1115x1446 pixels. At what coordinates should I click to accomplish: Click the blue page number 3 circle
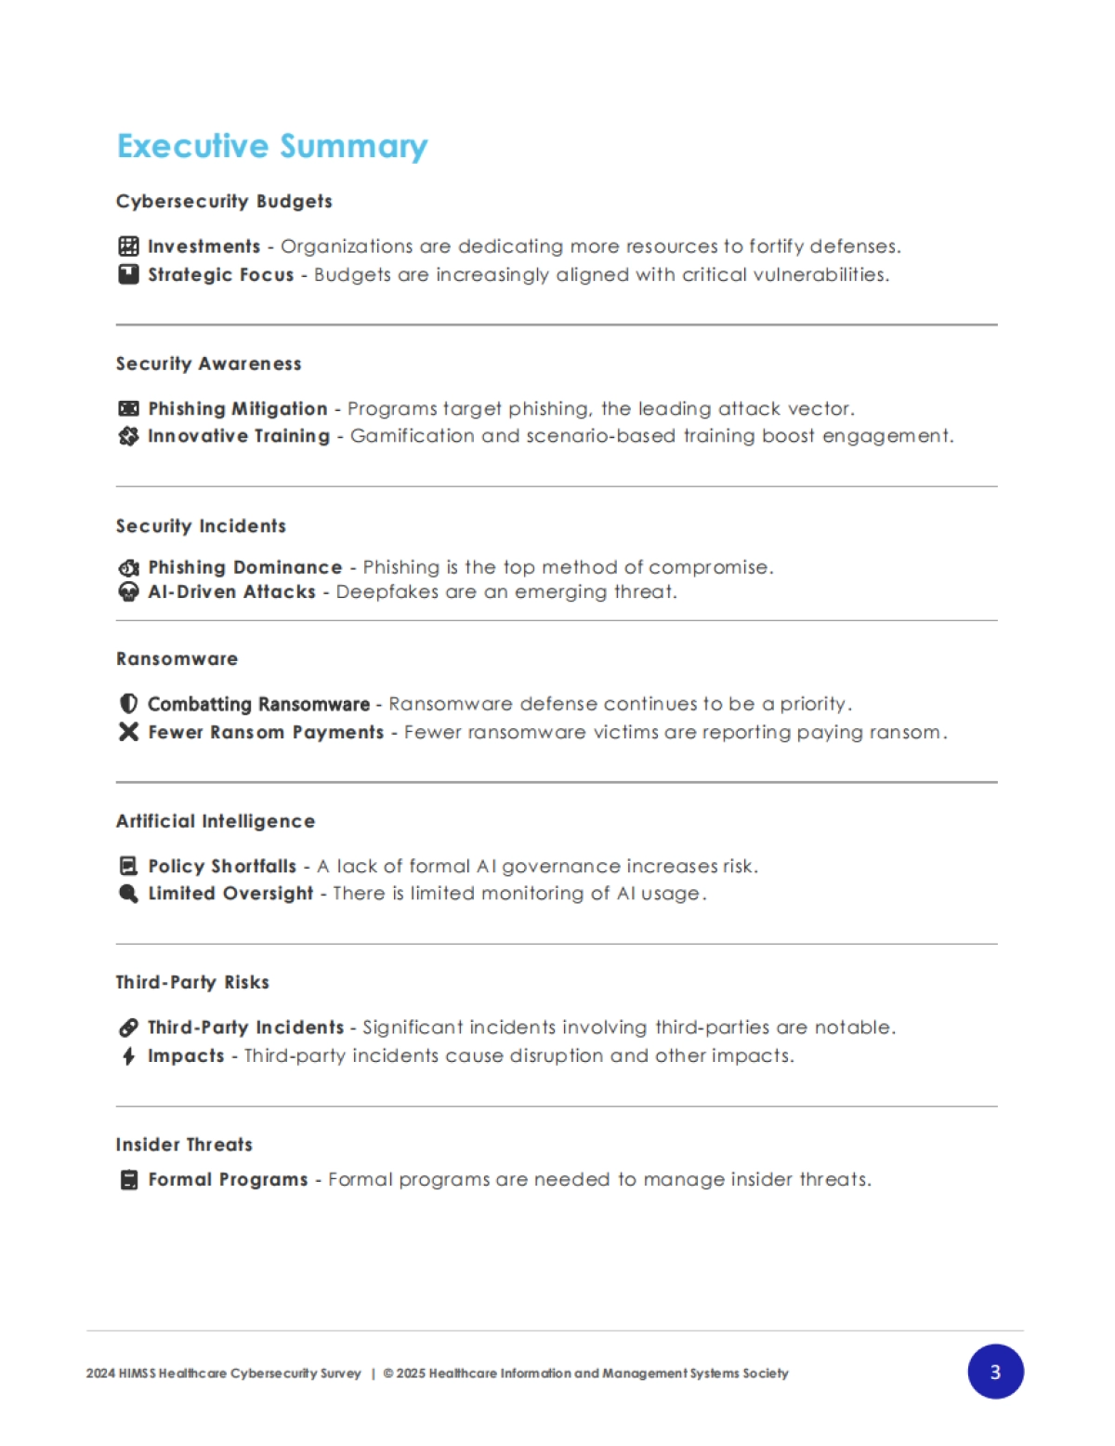click(995, 1372)
